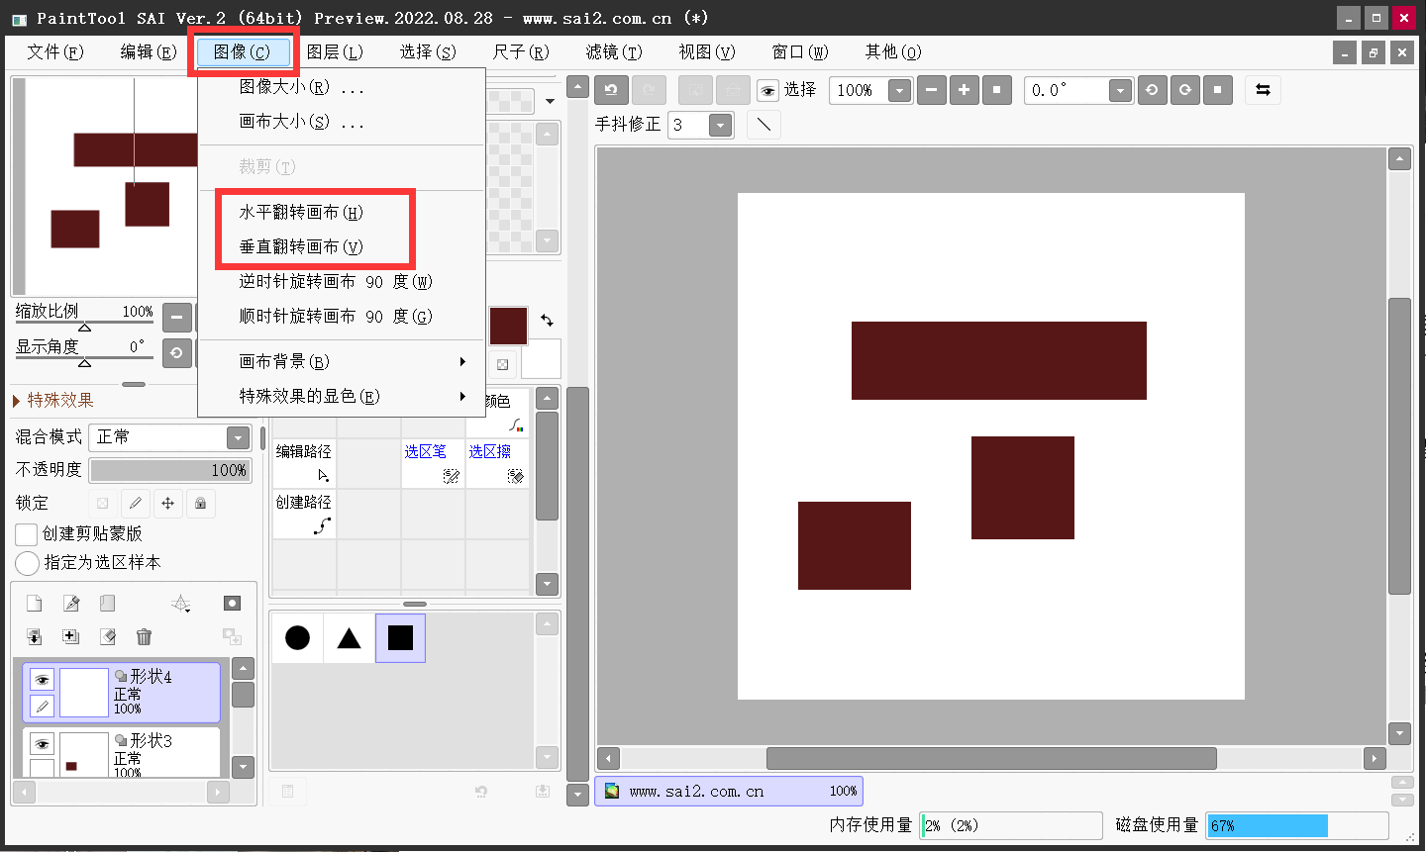1426x852 pixels.
Task: Expand the 特殊效果的显色 submenu
Action: coord(341,396)
